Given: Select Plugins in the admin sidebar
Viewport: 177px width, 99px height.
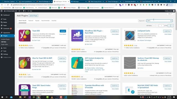Looking at the screenshot, I should (x=5, y=36).
